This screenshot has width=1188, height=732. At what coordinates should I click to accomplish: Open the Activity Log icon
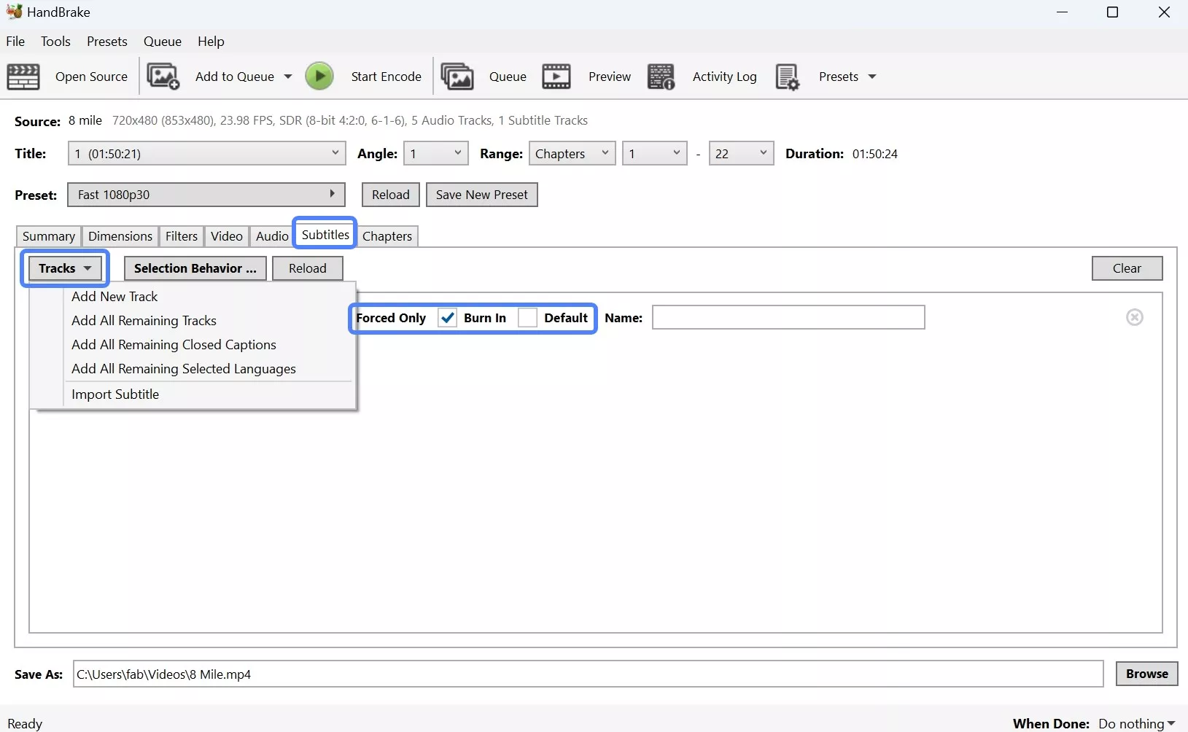[x=661, y=77]
